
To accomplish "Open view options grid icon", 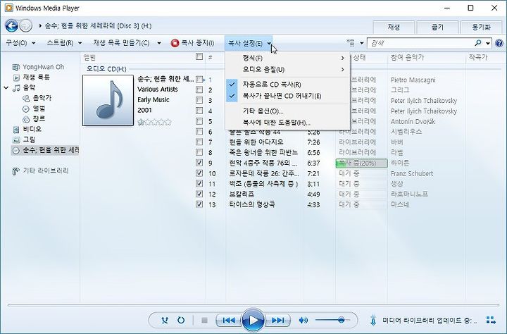I will coord(351,43).
